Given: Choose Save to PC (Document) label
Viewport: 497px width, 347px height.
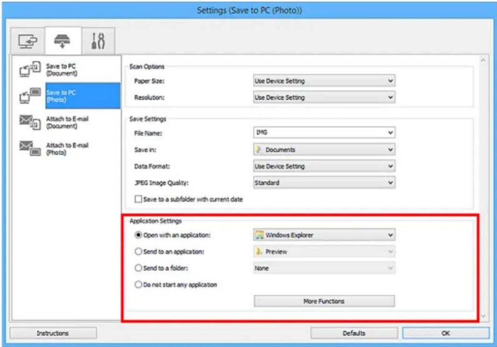Looking at the screenshot, I should tap(61, 70).
